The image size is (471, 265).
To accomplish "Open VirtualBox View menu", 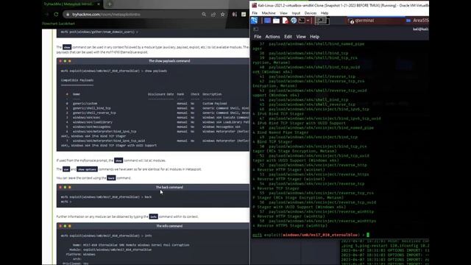I will click(283, 13).
